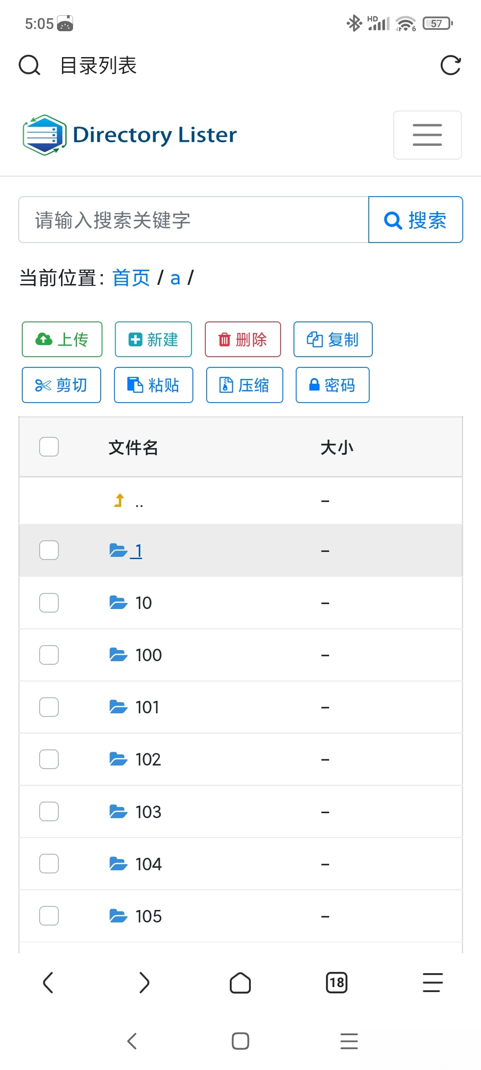Click the 'a' breadcrumb link

(175, 278)
